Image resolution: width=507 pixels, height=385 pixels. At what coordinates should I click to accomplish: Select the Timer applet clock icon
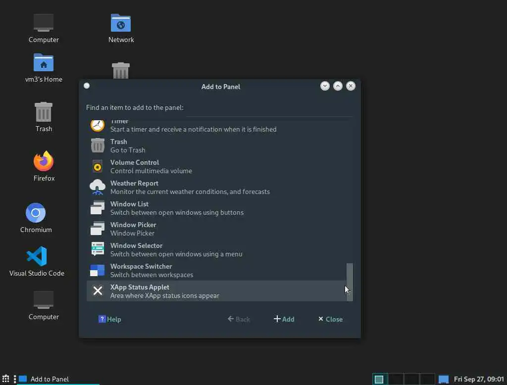[x=98, y=125]
